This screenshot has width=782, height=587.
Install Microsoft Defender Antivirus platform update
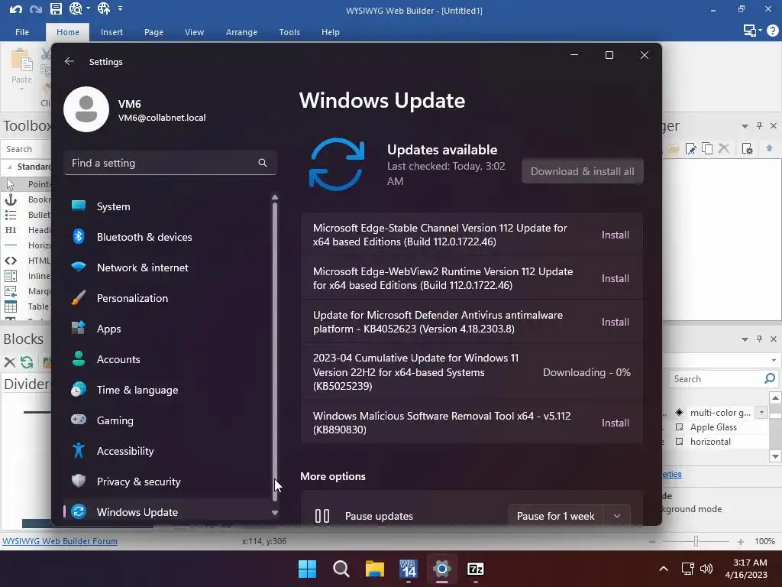pyautogui.click(x=615, y=322)
